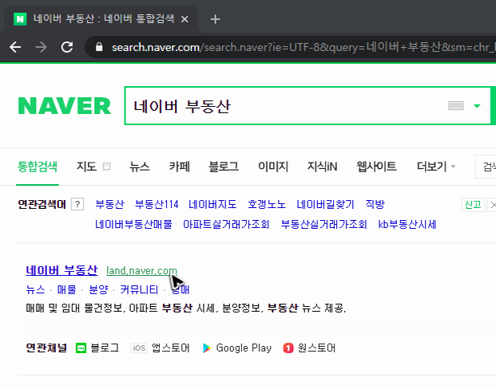Screen dimensions: 496x389
Task: Open the 블로그 tab
Action: click(x=224, y=167)
